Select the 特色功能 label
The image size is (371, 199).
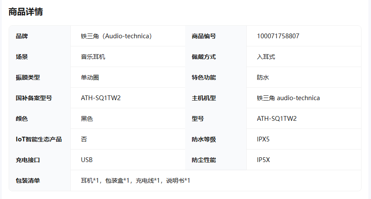click(x=204, y=77)
